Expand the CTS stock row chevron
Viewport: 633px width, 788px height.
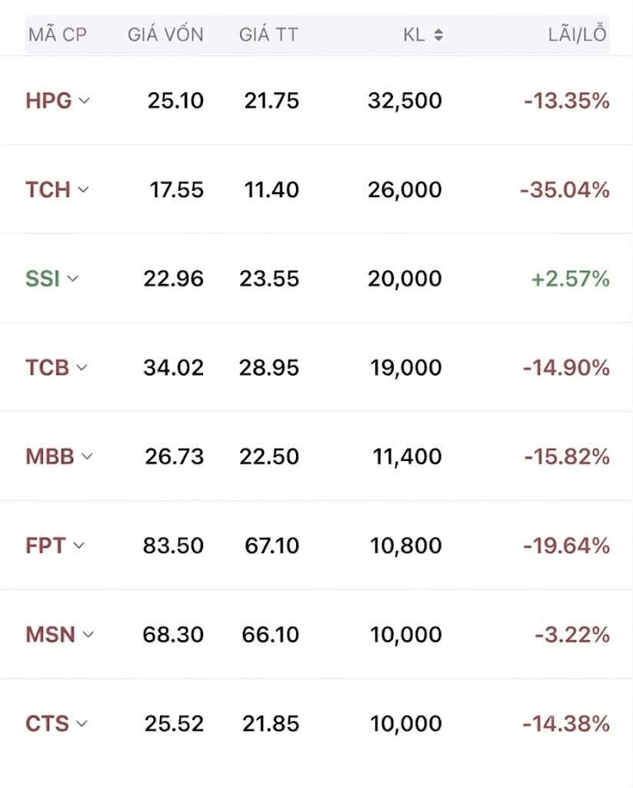click(x=82, y=723)
